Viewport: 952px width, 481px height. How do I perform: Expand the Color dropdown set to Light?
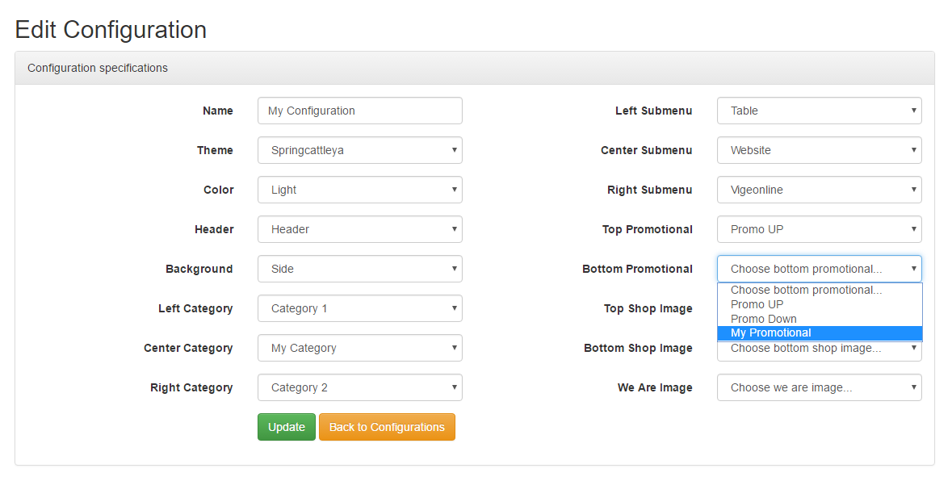click(360, 190)
